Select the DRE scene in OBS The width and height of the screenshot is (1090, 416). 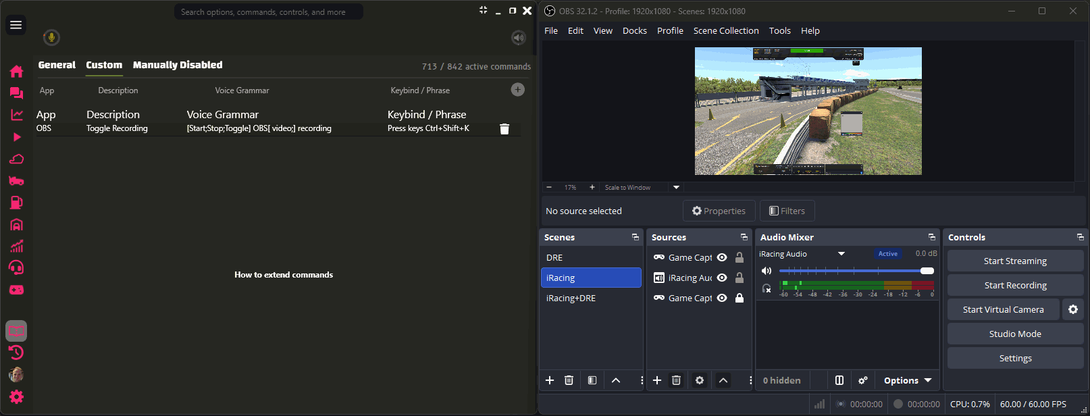[x=591, y=257]
